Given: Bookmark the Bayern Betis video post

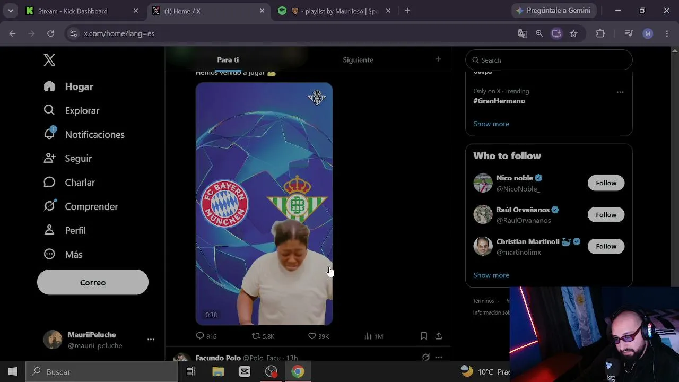Looking at the screenshot, I should (x=424, y=336).
